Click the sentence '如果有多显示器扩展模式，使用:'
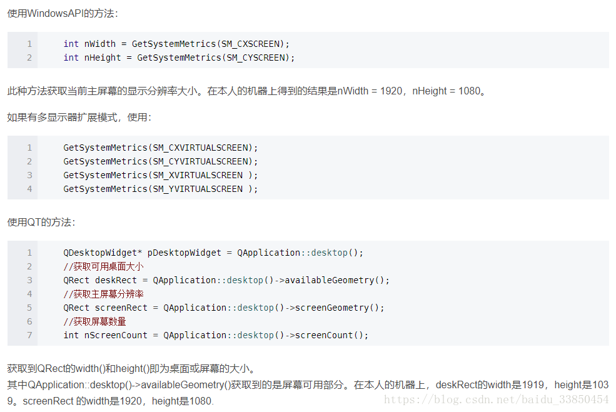Screen dimensions: 616x412 (79, 118)
